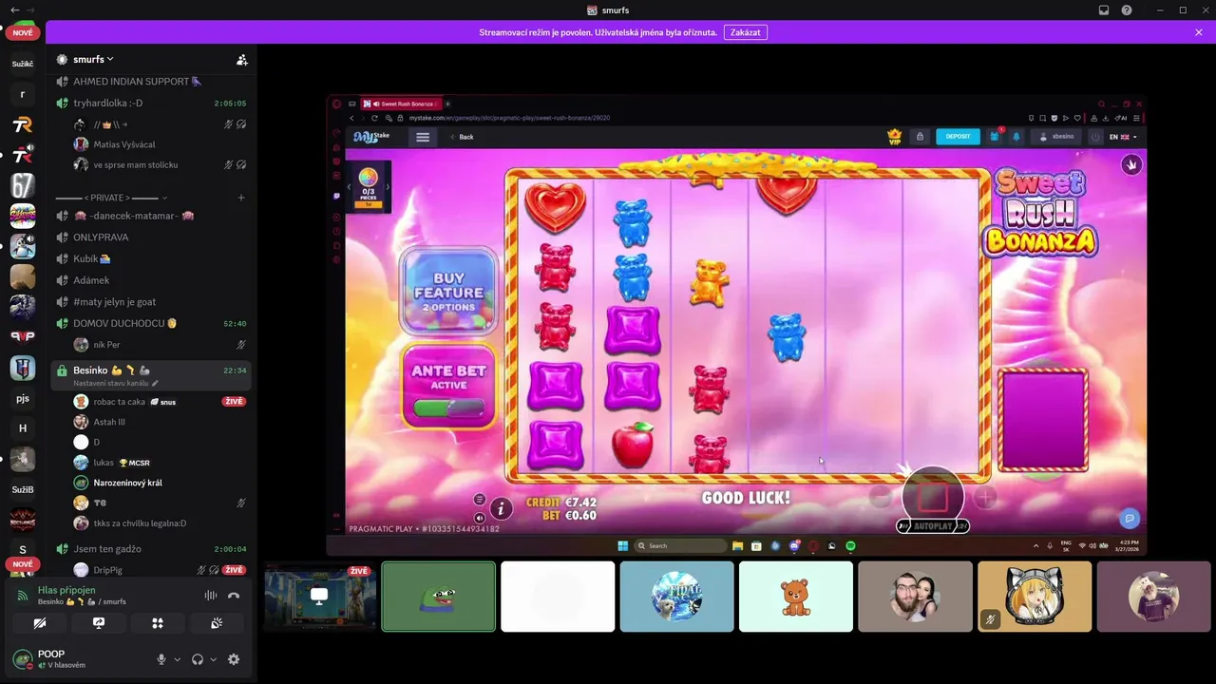The height and width of the screenshot is (684, 1216).
Task: Open the SužiB server icon
Action: point(23,489)
